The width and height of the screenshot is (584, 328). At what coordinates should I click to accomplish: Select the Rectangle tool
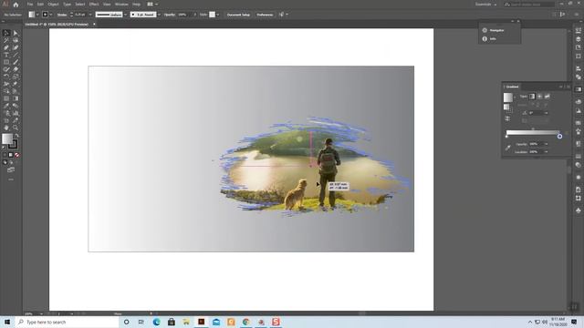pyautogui.click(x=6, y=62)
